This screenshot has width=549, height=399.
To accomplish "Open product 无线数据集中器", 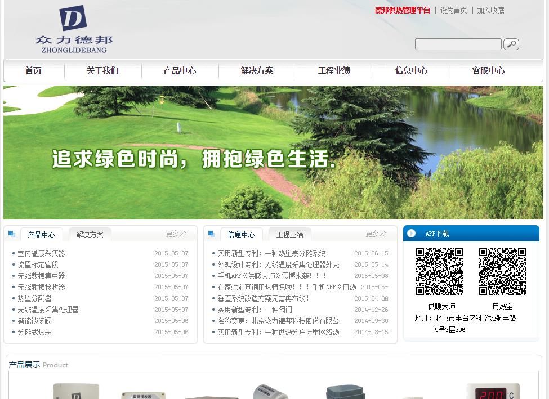I will (x=41, y=276).
